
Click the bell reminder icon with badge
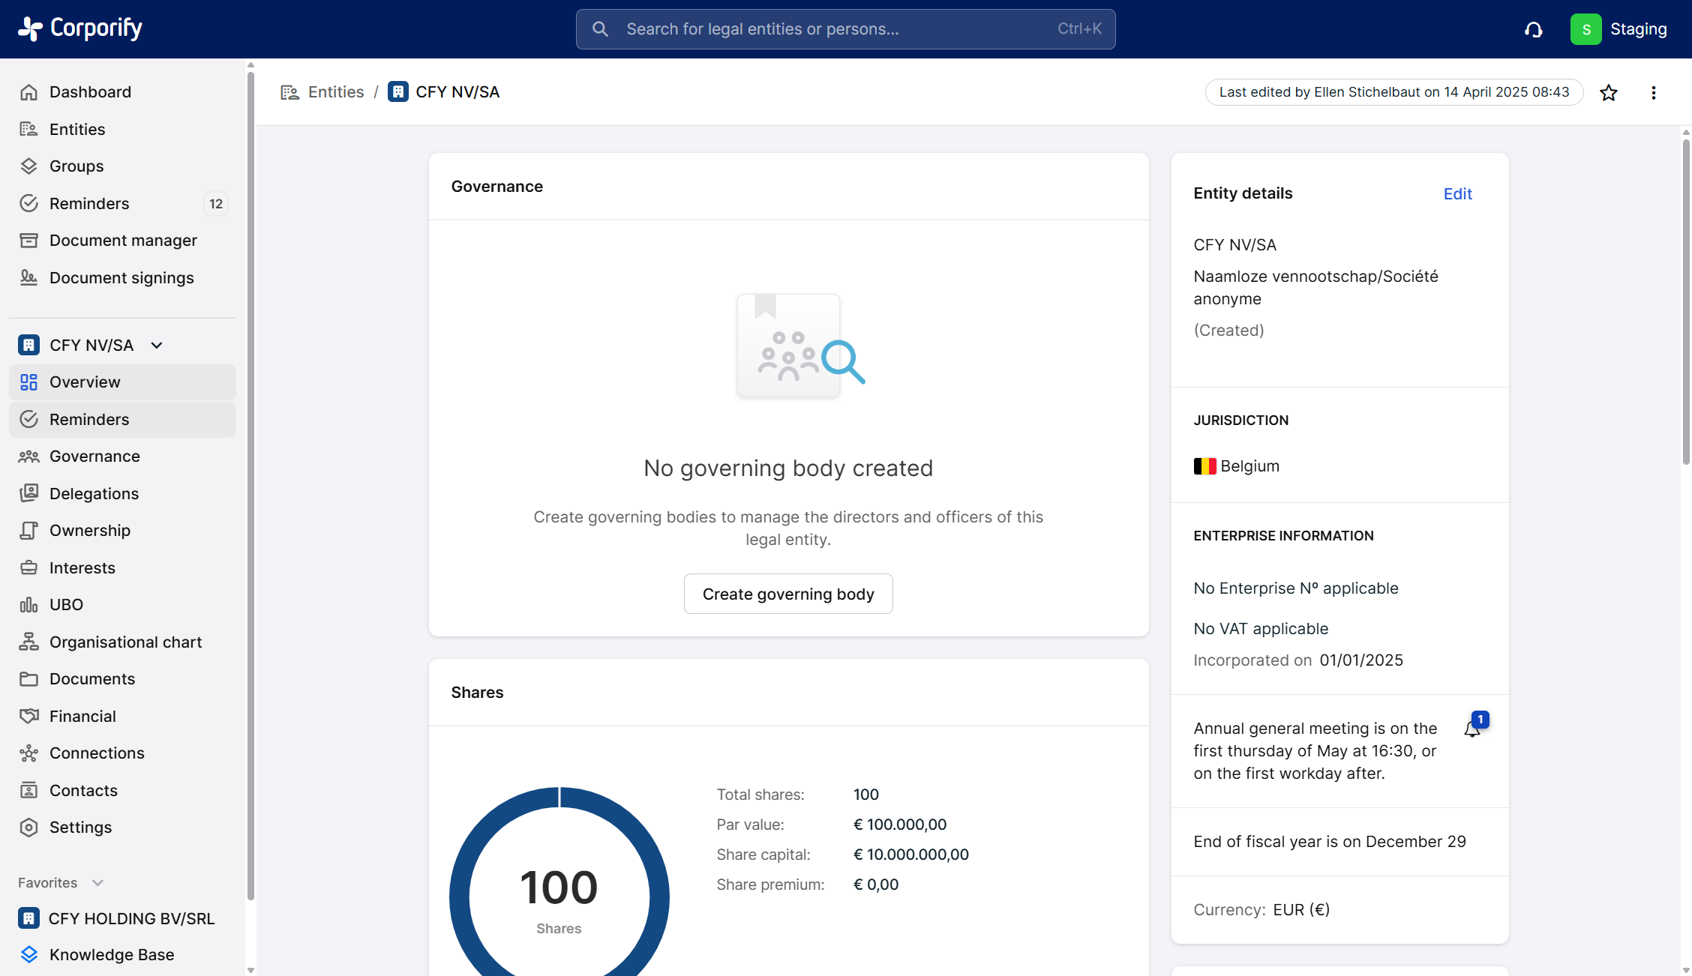click(1473, 728)
